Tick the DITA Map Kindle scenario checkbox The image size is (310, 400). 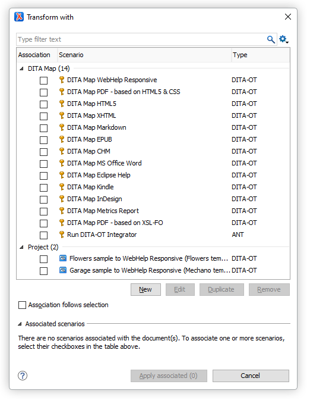[x=43, y=187]
